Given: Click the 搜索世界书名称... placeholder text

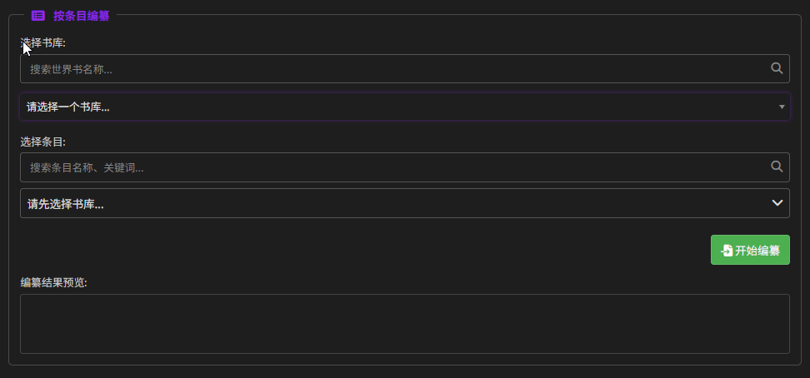Looking at the screenshot, I should click(71, 69).
